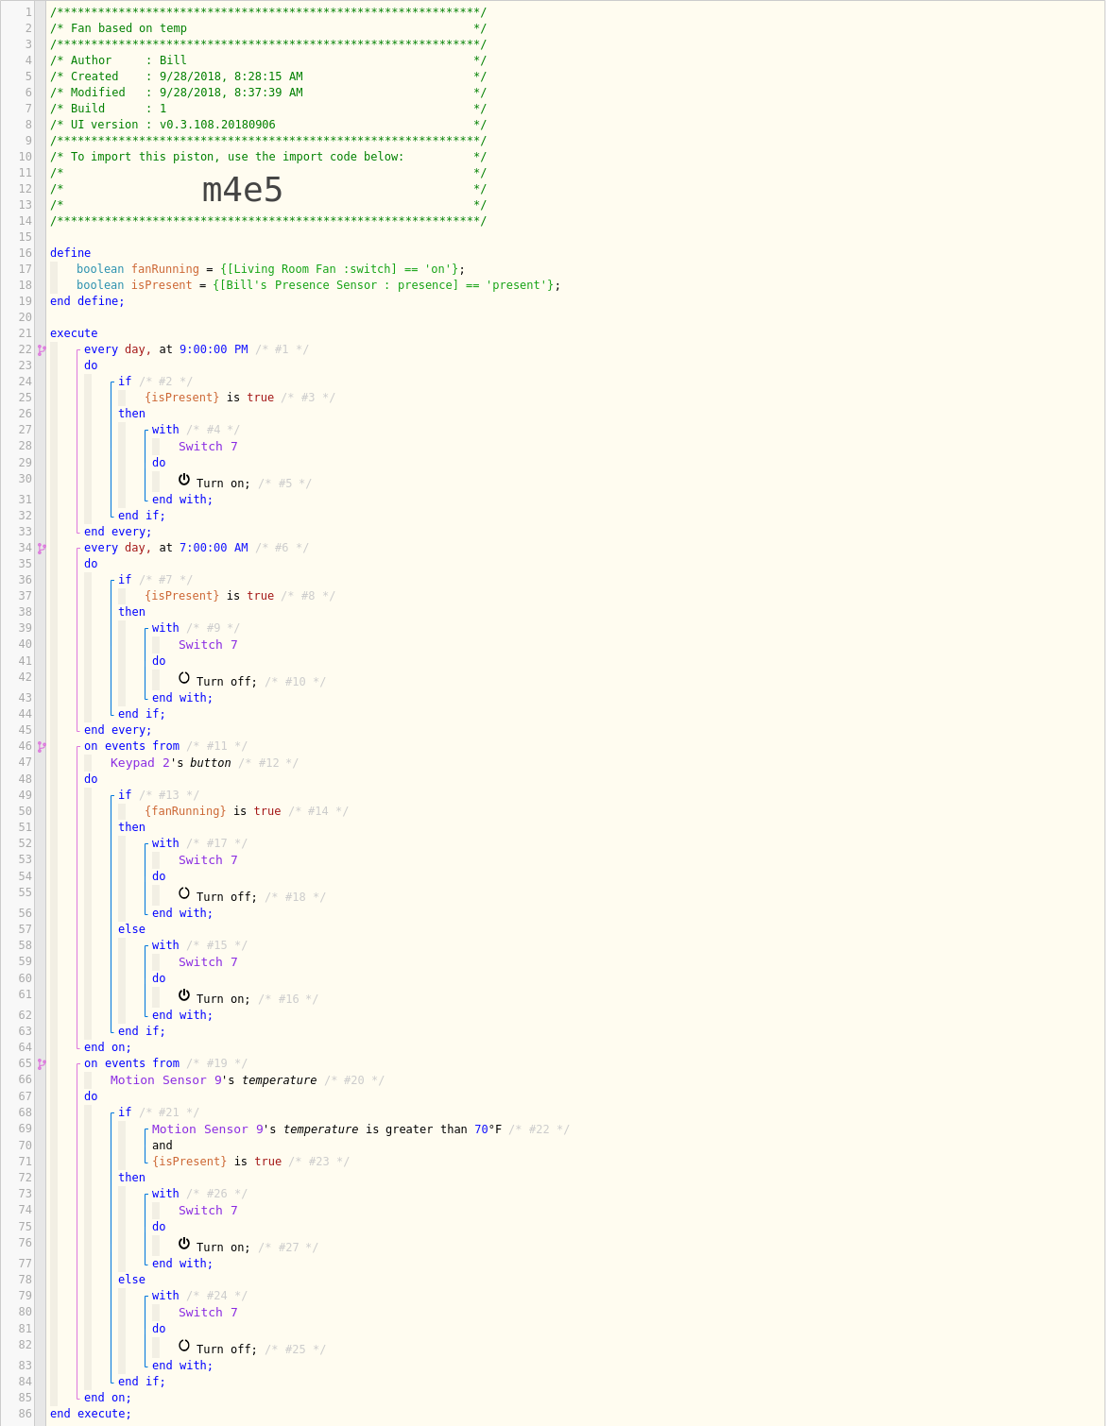Click the gutter marker icon on line 34
1113x1426 pixels.
[x=42, y=548]
